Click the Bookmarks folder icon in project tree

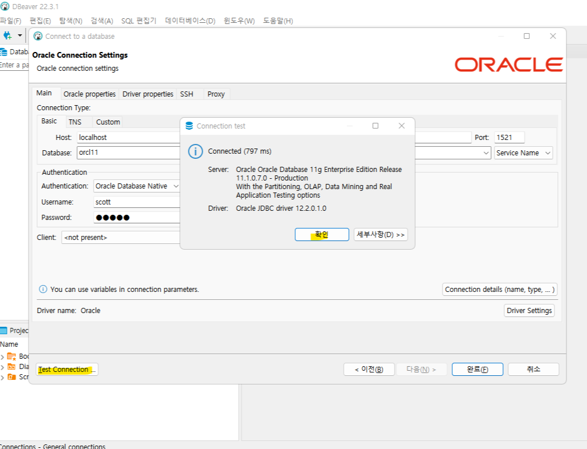pyautogui.click(x=11, y=356)
